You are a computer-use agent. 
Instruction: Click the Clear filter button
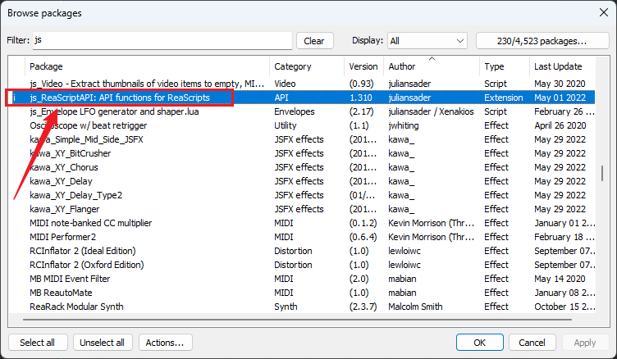coord(314,41)
